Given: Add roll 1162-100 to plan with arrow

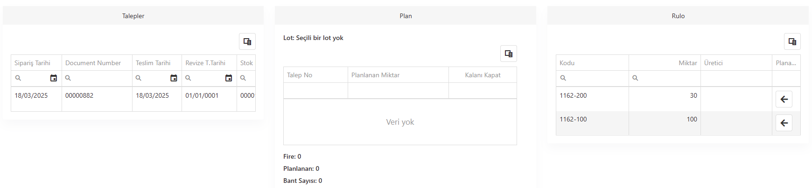Looking at the screenshot, I should pyautogui.click(x=784, y=123).
